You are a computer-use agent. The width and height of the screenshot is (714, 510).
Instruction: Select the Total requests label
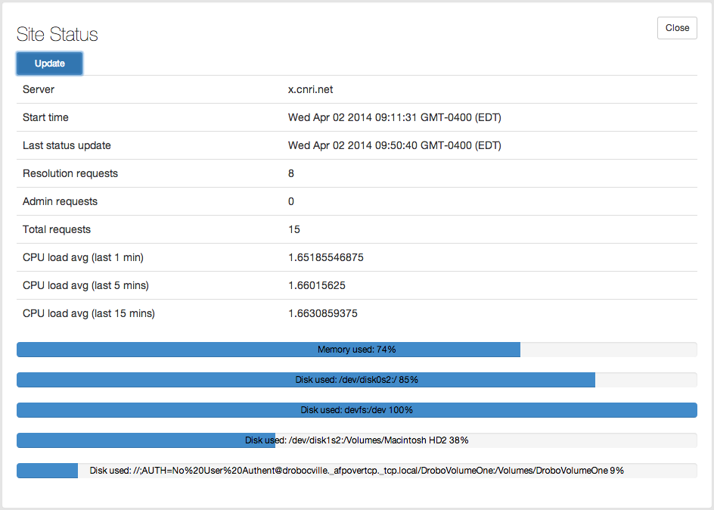click(x=57, y=229)
